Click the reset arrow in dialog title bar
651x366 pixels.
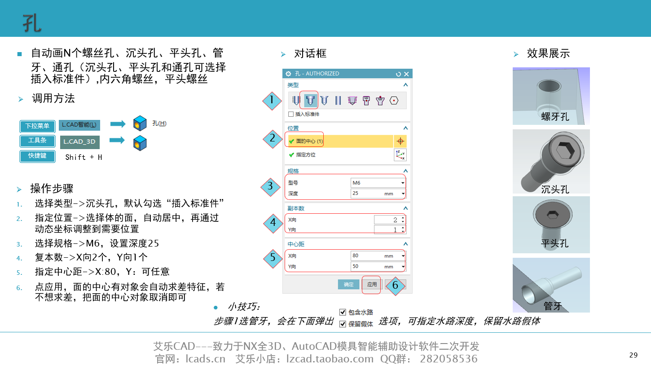(398, 74)
